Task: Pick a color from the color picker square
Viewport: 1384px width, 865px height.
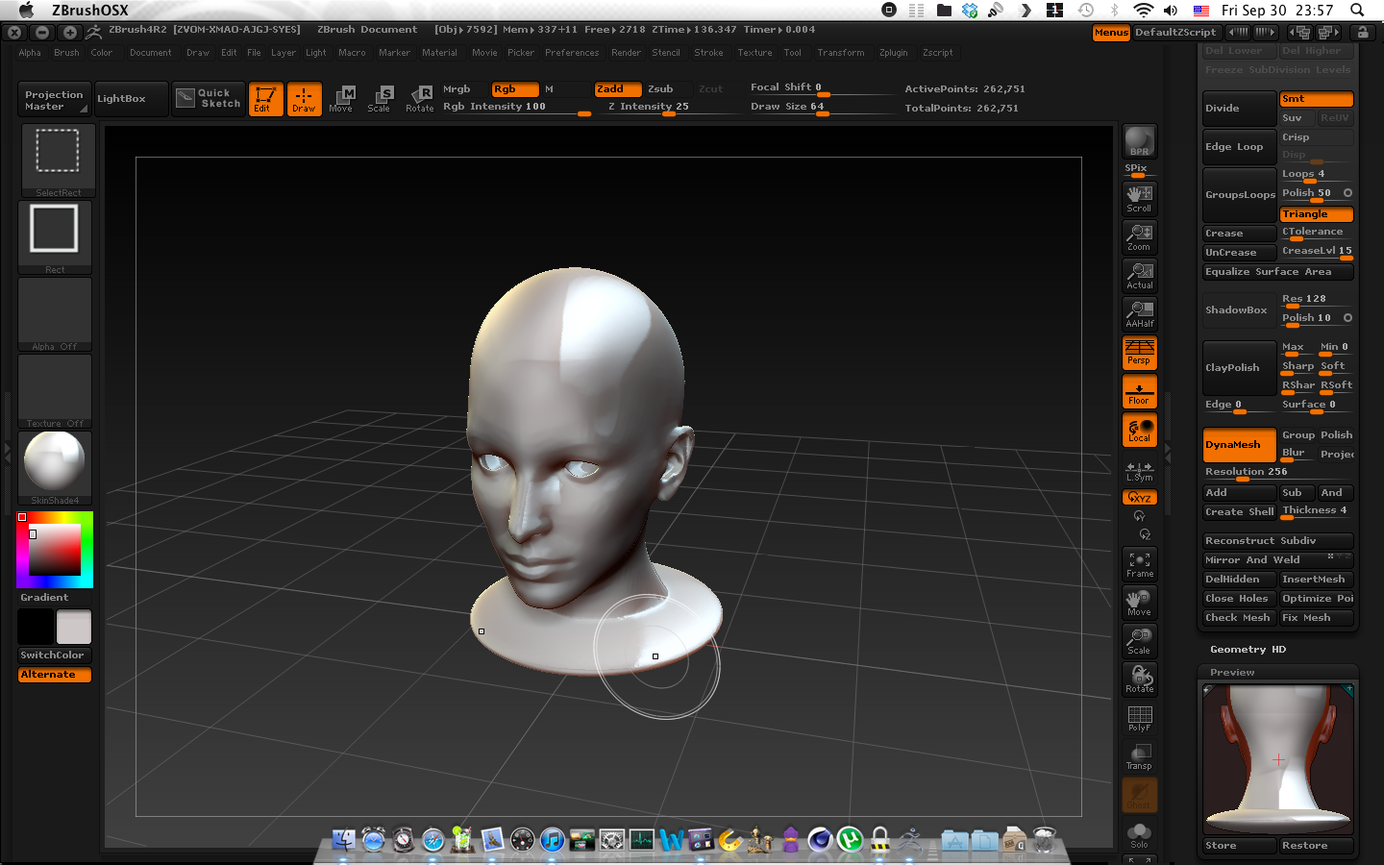Action: click(x=54, y=551)
